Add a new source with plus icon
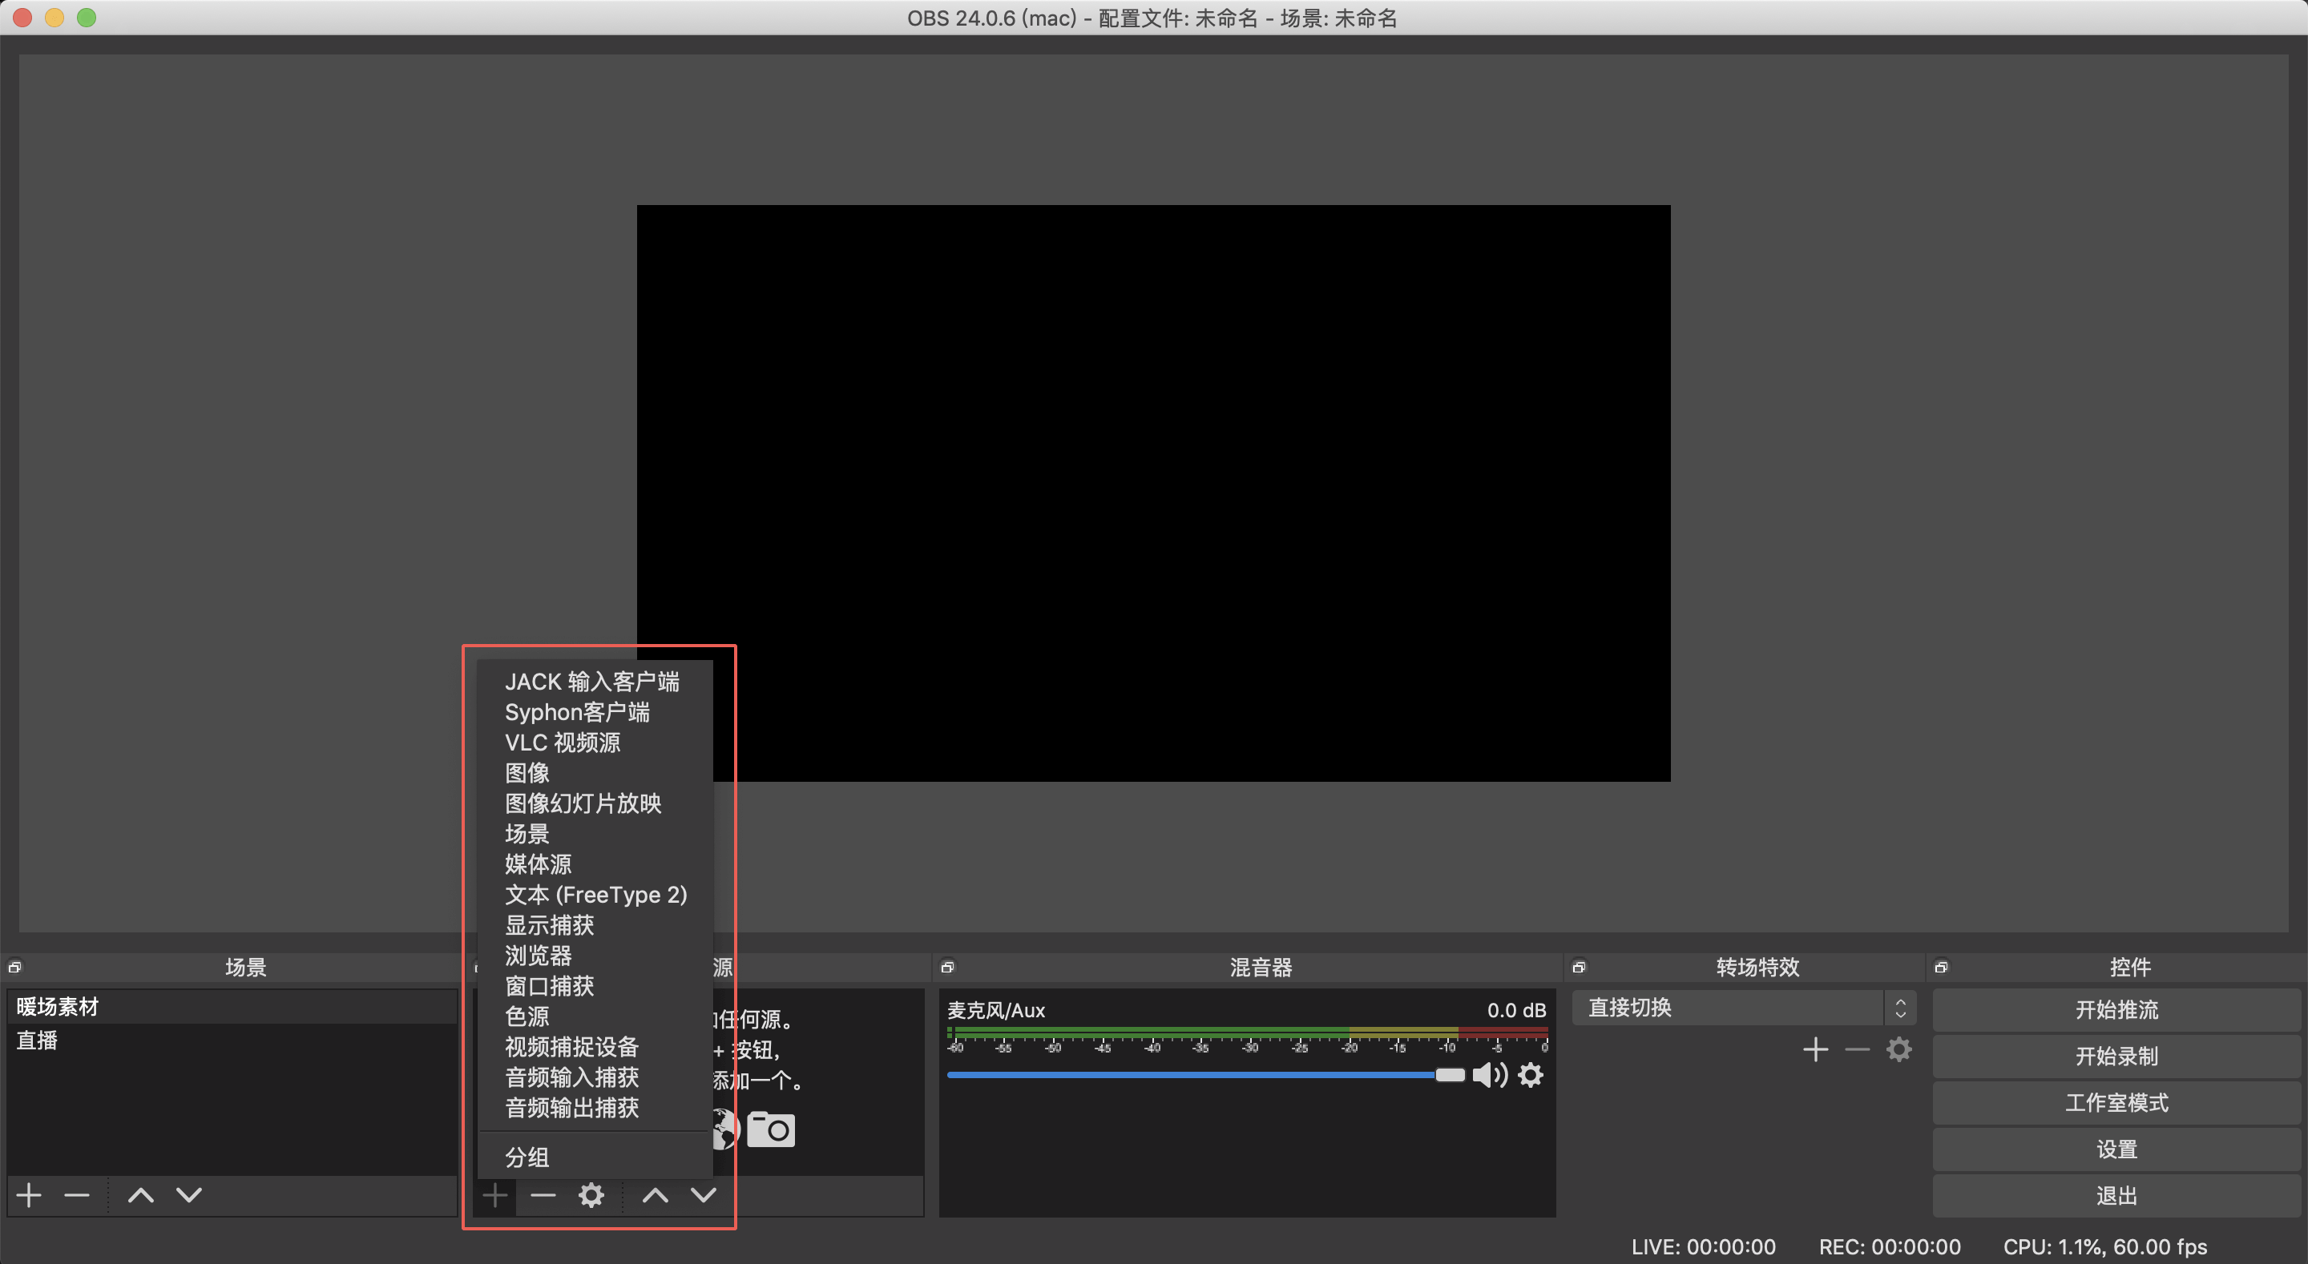 (x=494, y=1195)
